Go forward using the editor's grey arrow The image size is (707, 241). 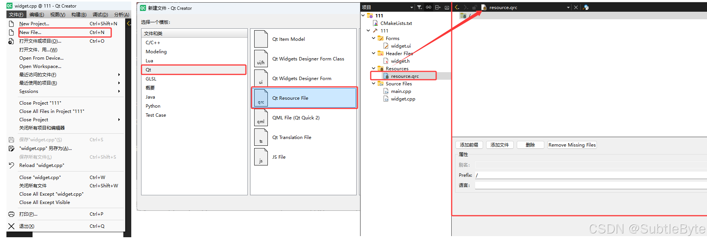(466, 7)
